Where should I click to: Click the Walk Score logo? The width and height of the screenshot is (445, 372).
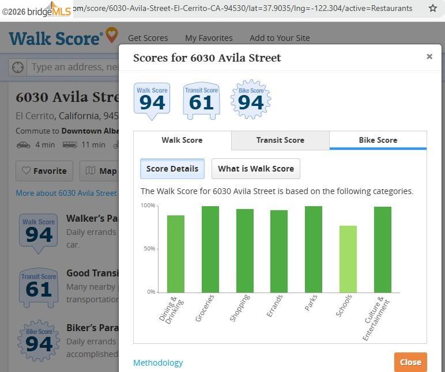[63, 37]
